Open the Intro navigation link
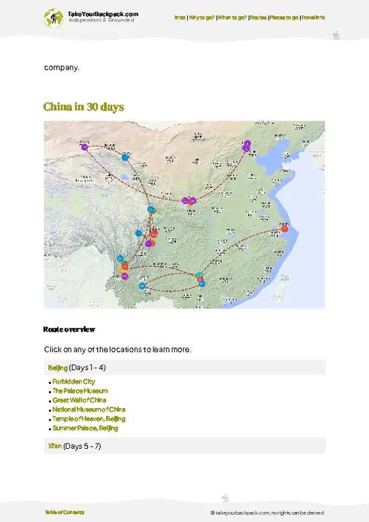The height and width of the screenshot is (522, 369). [180, 17]
